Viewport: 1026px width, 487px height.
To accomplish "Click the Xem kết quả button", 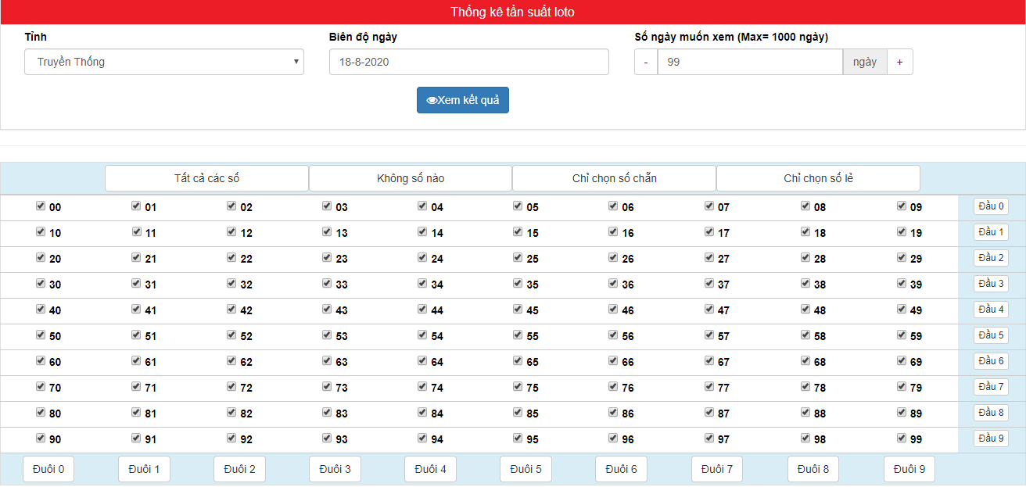I will (463, 100).
